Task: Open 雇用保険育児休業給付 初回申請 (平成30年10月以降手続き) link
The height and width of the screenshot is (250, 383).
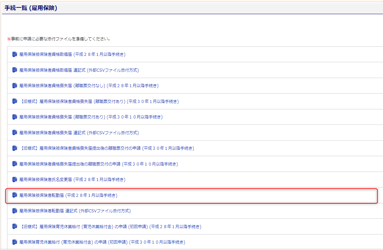Action: tap(102, 242)
